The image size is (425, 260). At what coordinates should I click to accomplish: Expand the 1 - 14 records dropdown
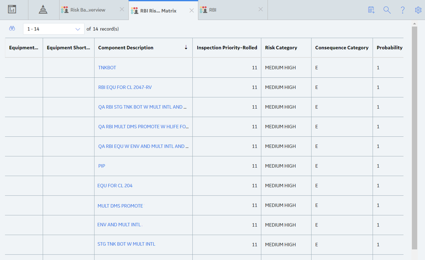click(54, 29)
